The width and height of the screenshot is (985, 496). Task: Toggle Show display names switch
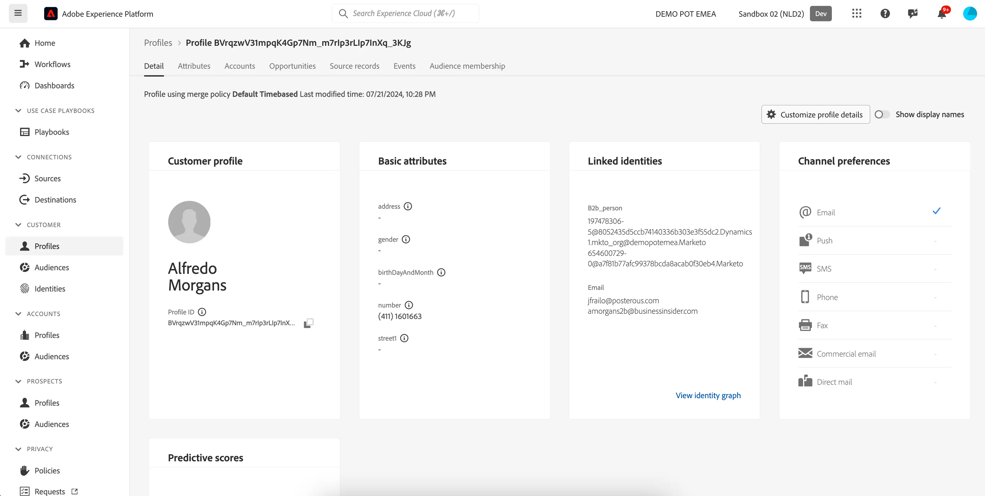(882, 114)
